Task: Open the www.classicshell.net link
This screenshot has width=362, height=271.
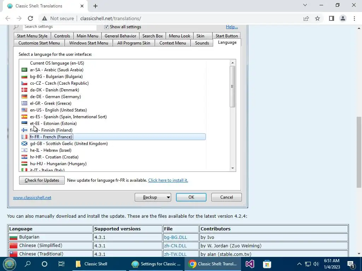Action: coord(32,198)
